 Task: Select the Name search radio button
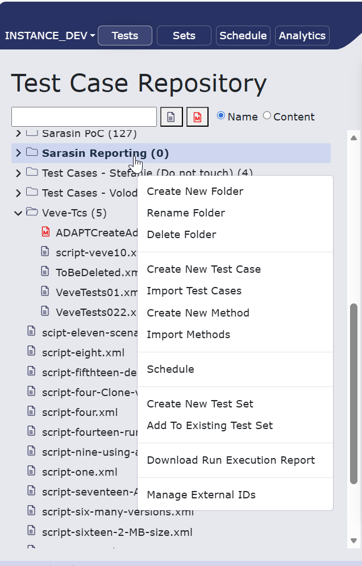(221, 115)
